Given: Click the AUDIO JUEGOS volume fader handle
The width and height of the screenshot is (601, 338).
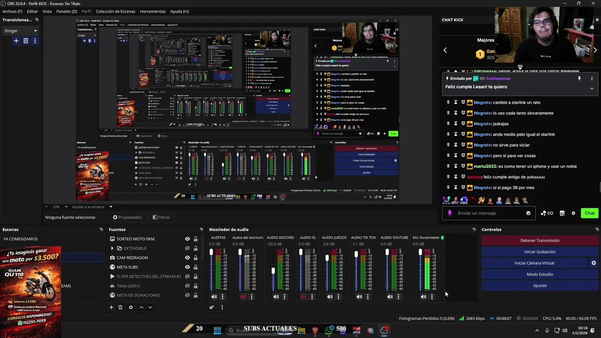Looking at the screenshot, I should point(327,258).
